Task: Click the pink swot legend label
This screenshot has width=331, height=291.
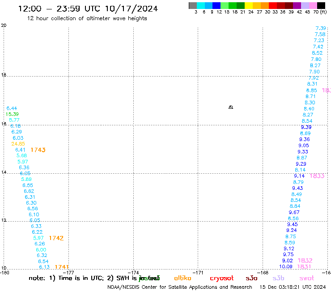Action: (x=307, y=278)
